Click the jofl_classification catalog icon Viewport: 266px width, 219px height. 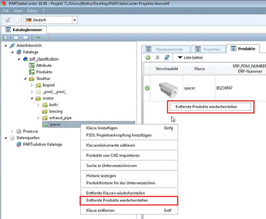(25, 59)
